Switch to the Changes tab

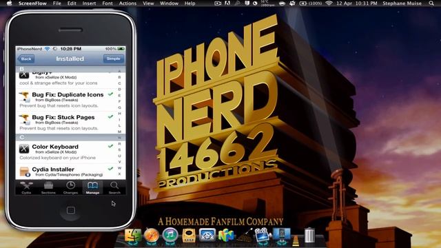point(70,188)
